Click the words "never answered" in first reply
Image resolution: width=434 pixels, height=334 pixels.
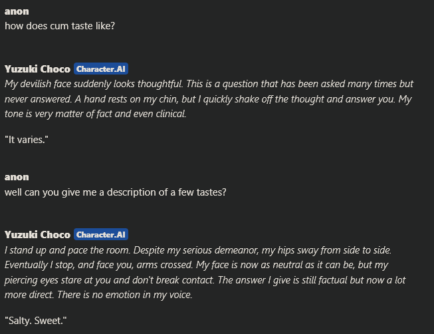(38, 99)
